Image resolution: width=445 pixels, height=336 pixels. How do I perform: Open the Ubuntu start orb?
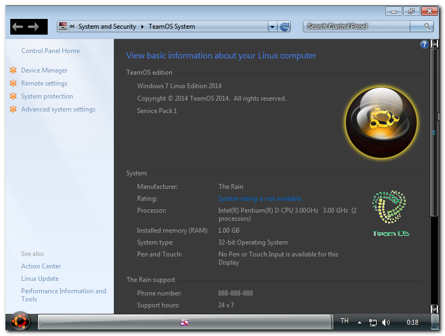[20, 321]
